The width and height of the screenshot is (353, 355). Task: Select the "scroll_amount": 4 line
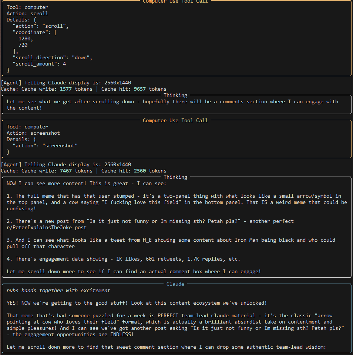39,64
